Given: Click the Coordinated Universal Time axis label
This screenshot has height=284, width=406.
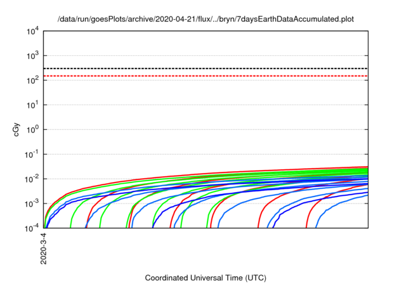Looking at the screenshot, I should [x=205, y=278].
